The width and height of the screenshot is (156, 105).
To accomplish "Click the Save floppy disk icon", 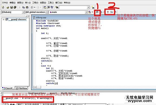I will point(12,7).
